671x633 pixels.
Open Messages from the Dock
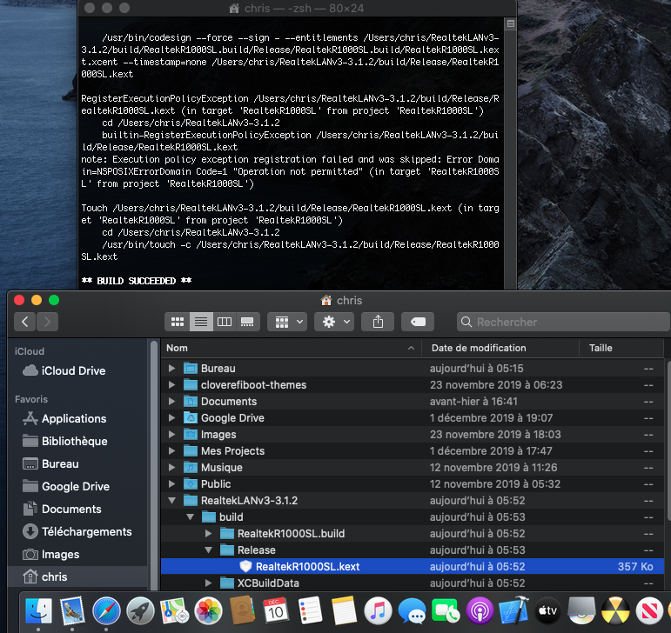(x=412, y=610)
